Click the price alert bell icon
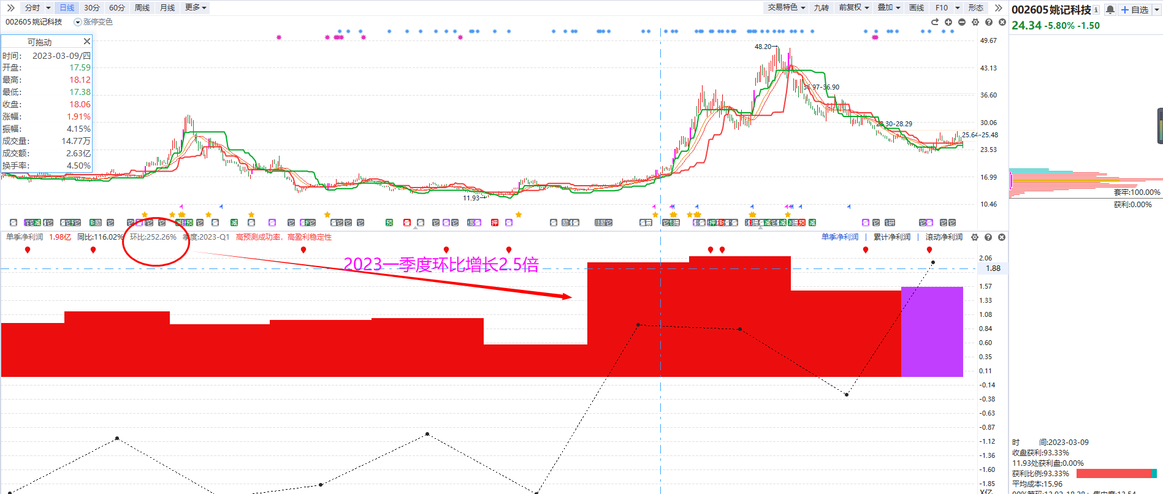 (1110, 10)
